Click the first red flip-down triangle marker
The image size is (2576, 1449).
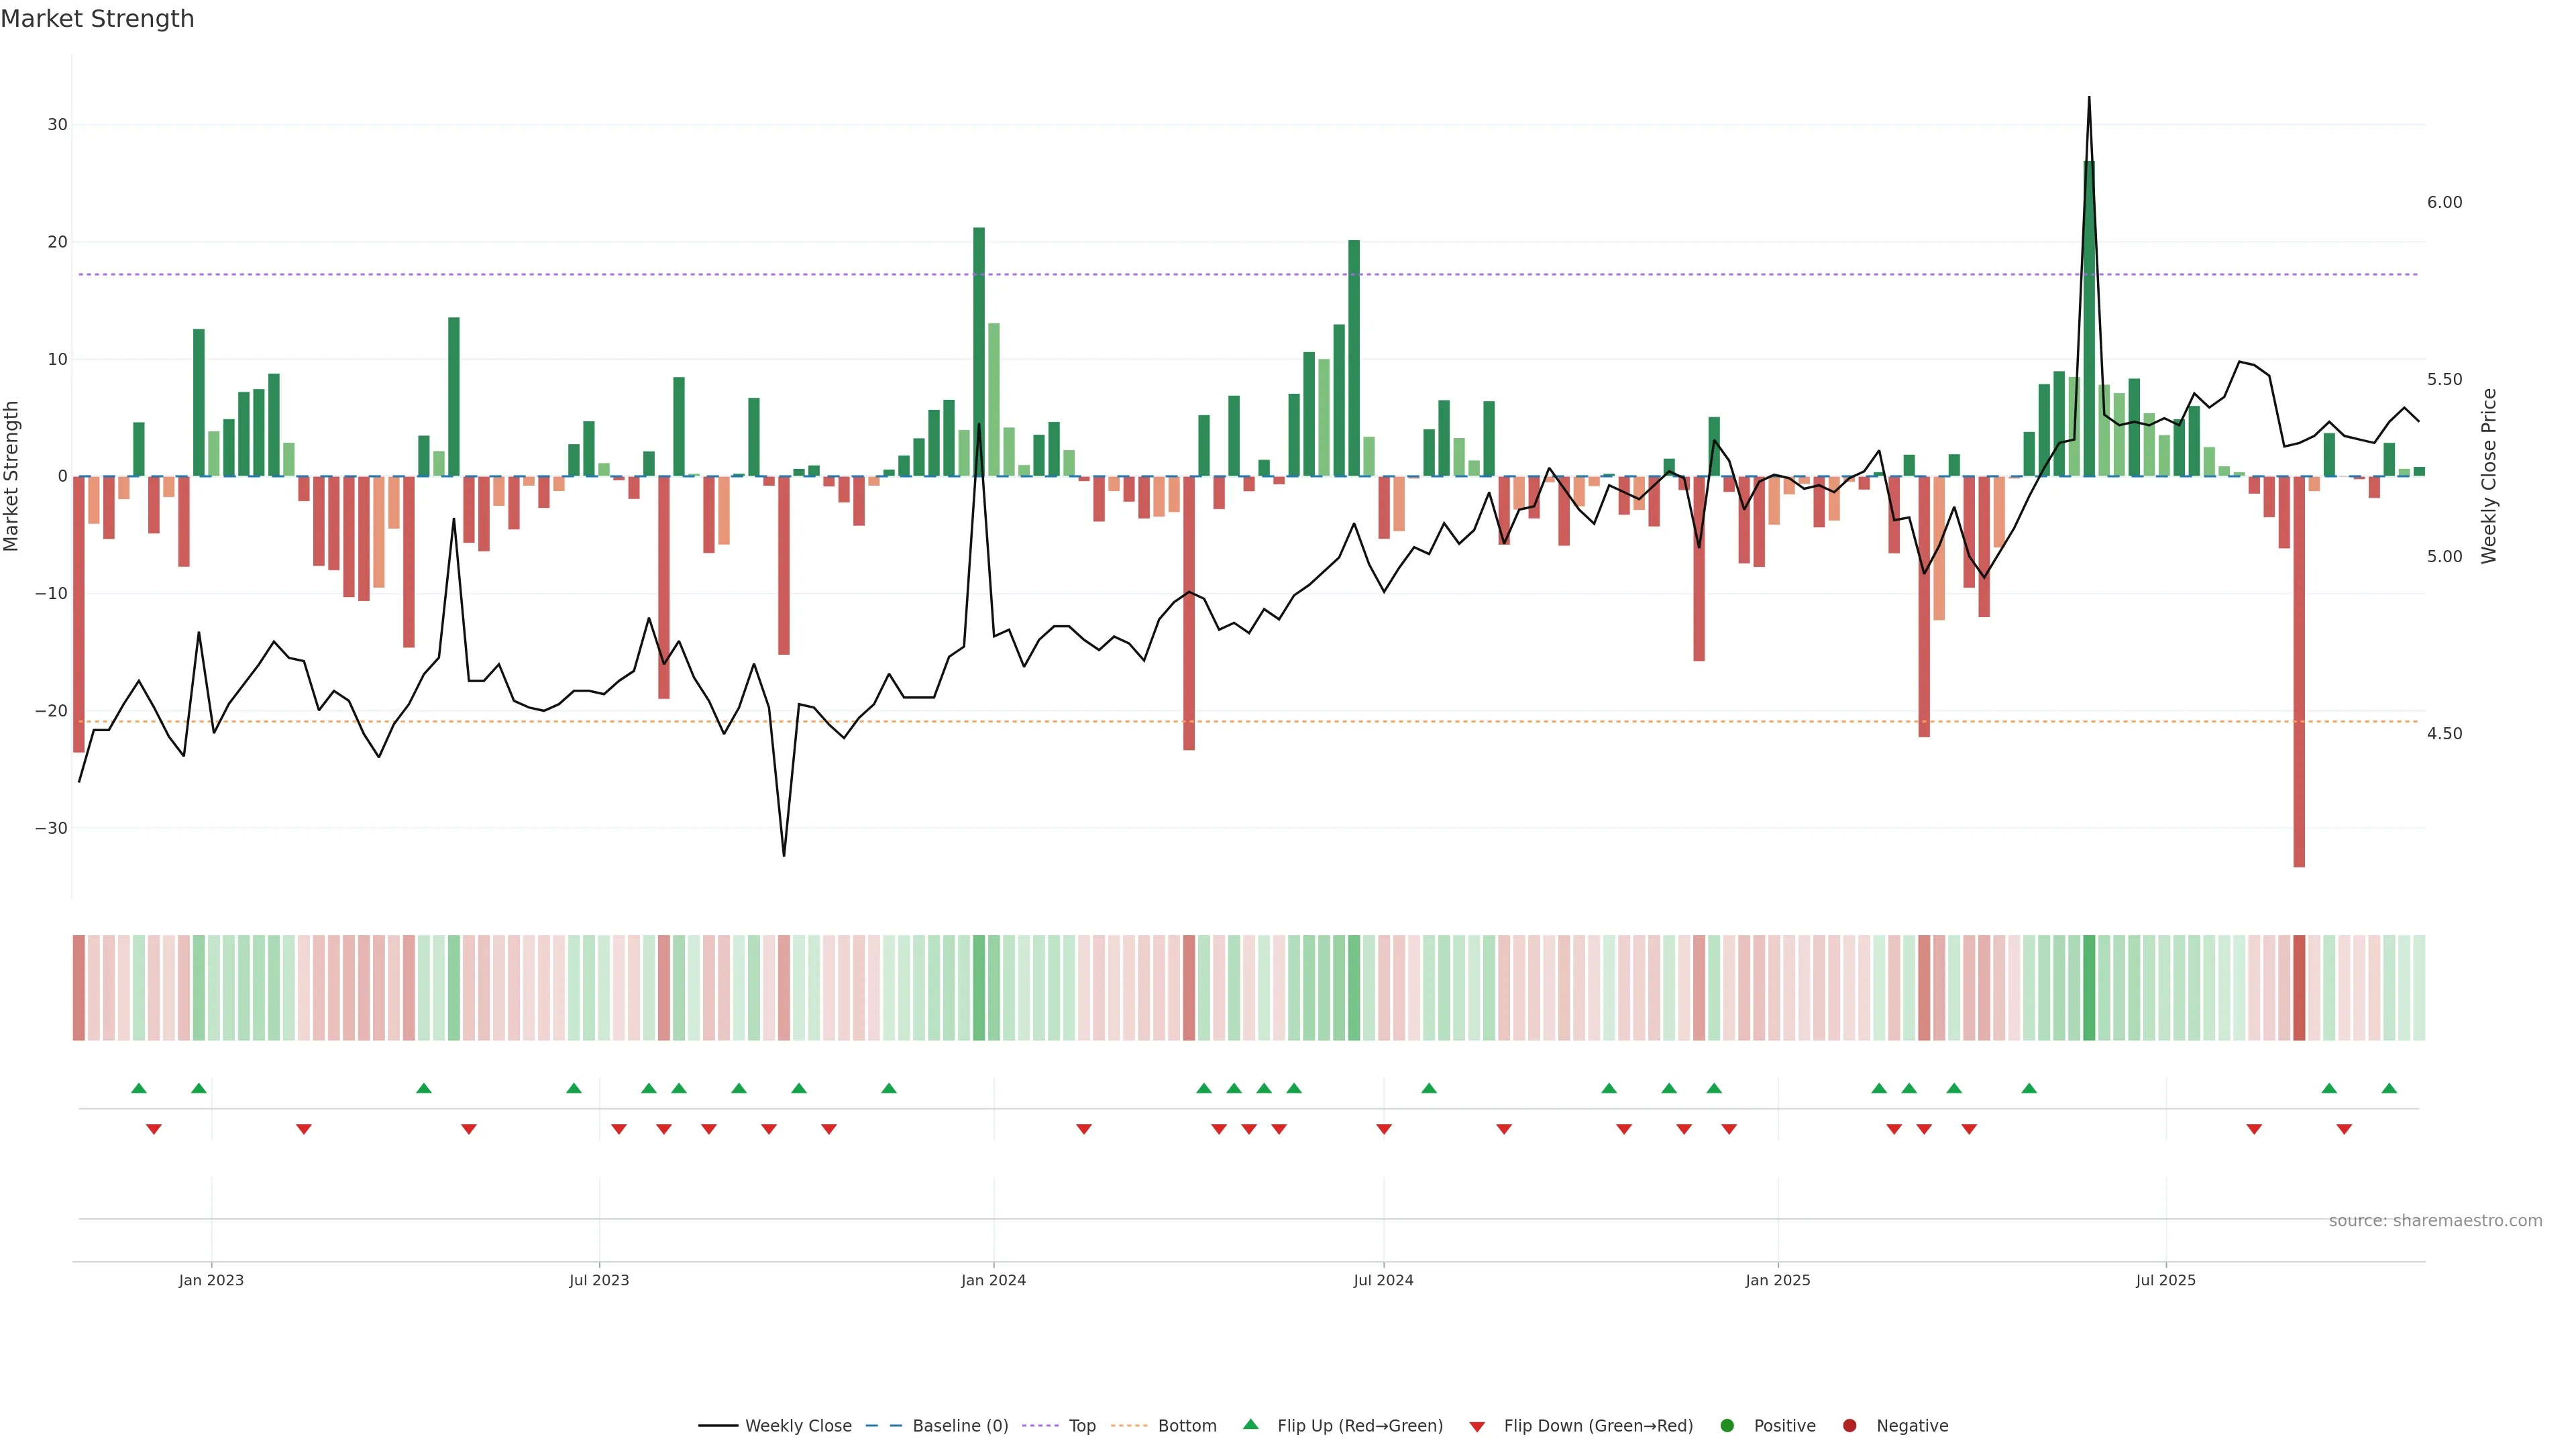154,1129
